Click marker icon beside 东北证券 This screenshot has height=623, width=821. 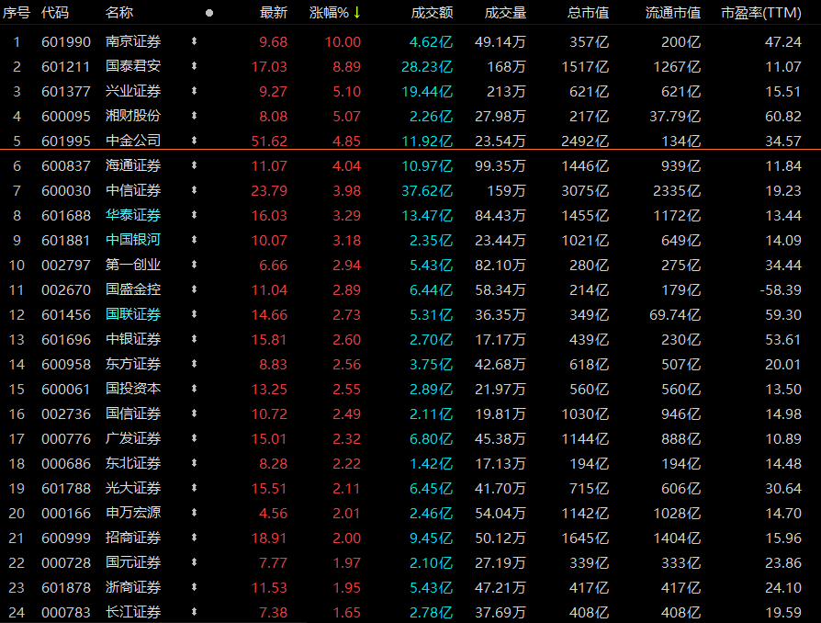195,463
